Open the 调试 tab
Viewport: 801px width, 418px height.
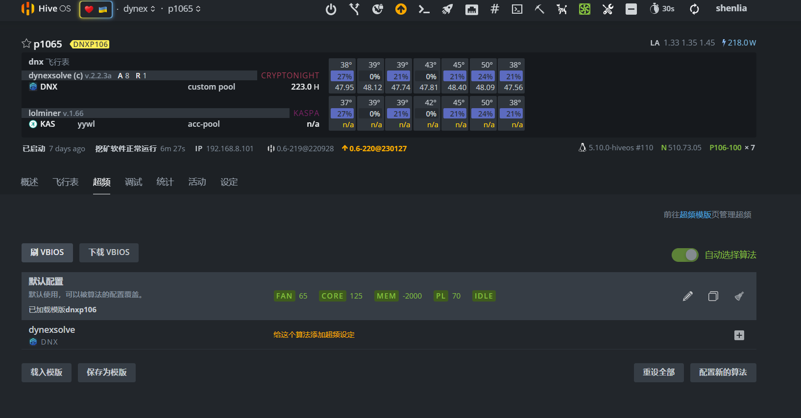[133, 182]
